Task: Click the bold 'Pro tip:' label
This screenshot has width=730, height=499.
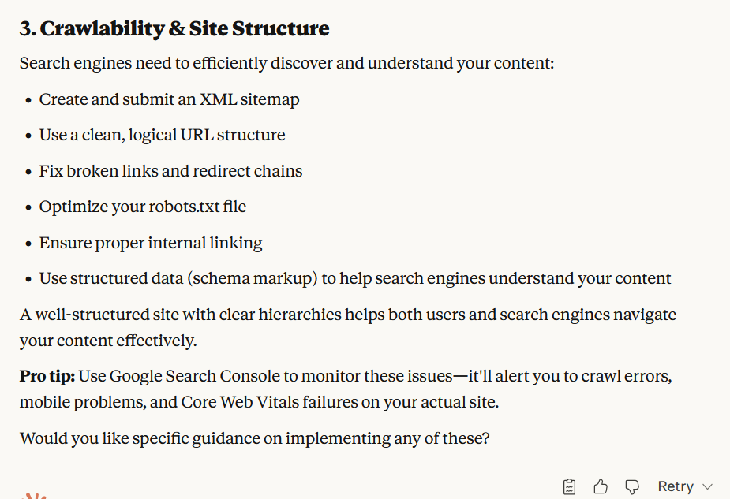Action: (47, 376)
